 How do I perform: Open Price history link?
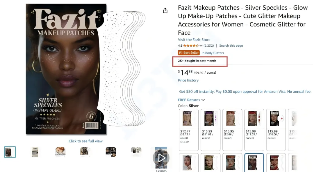[x=188, y=80]
